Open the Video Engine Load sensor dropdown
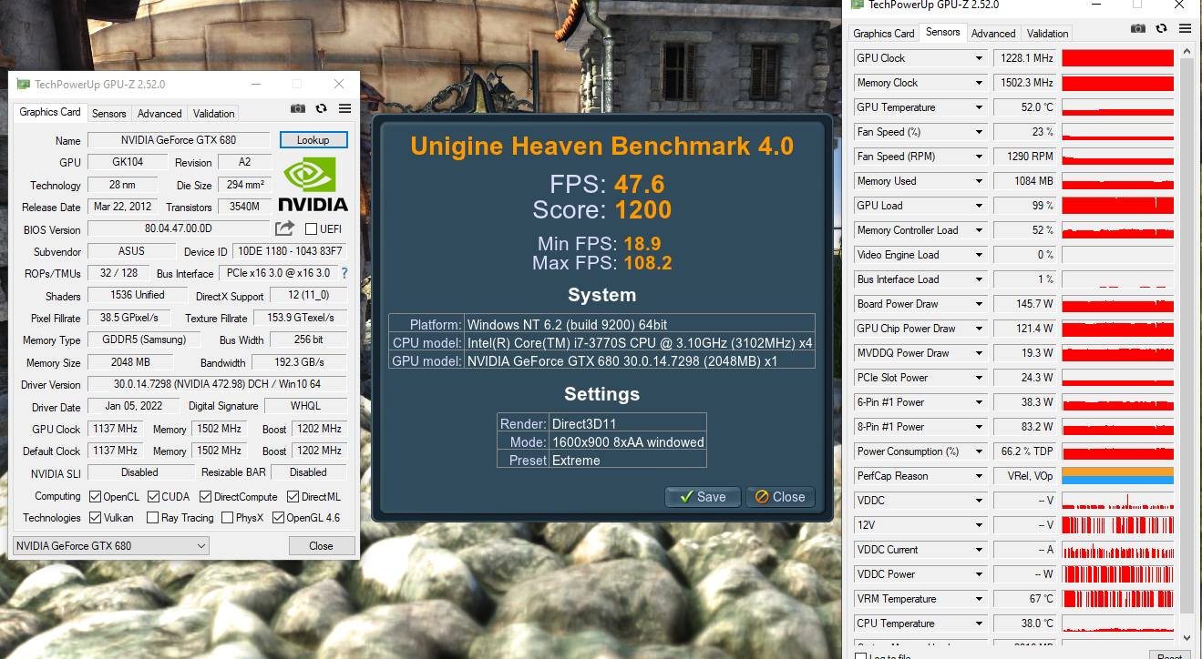The height and width of the screenshot is (659, 1202). (980, 255)
